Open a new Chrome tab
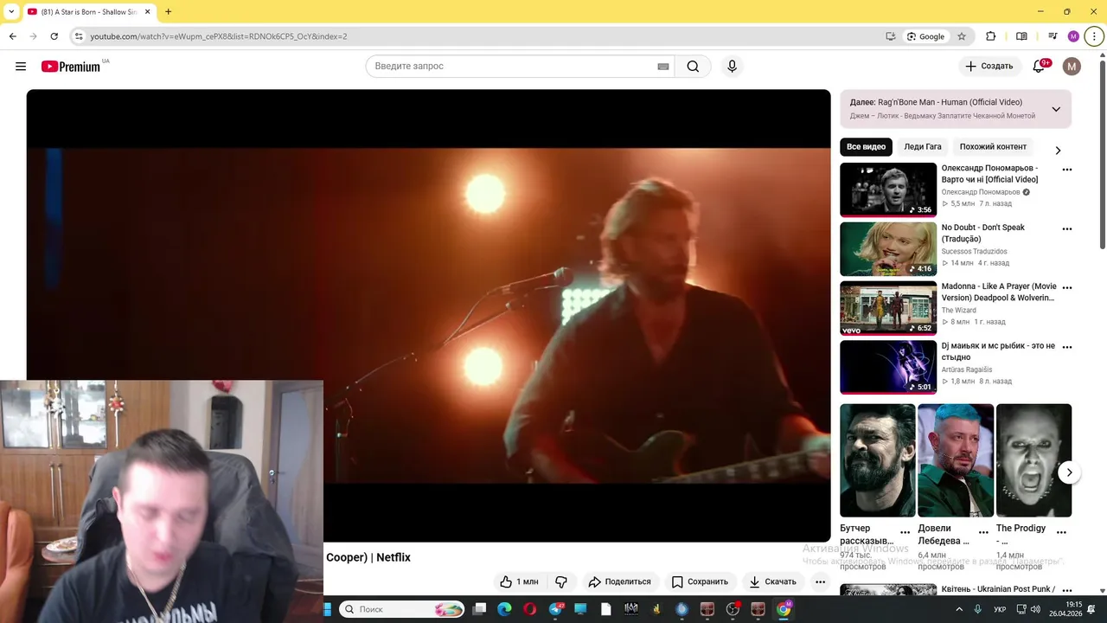The image size is (1107, 623). (168, 11)
